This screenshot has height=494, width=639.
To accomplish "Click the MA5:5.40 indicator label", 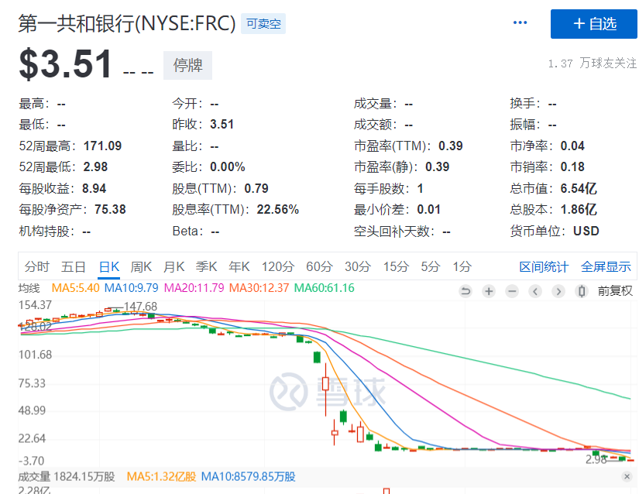I will click(75, 288).
